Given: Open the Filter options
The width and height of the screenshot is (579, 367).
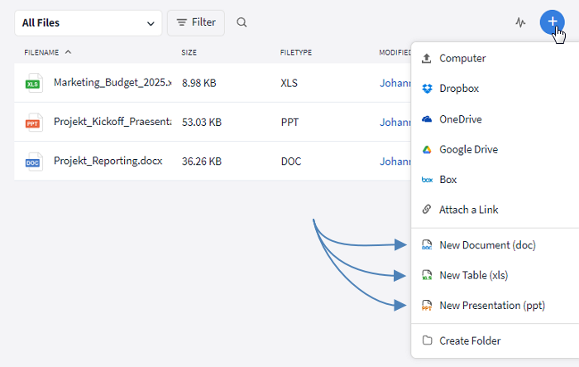Looking at the screenshot, I should [x=196, y=23].
